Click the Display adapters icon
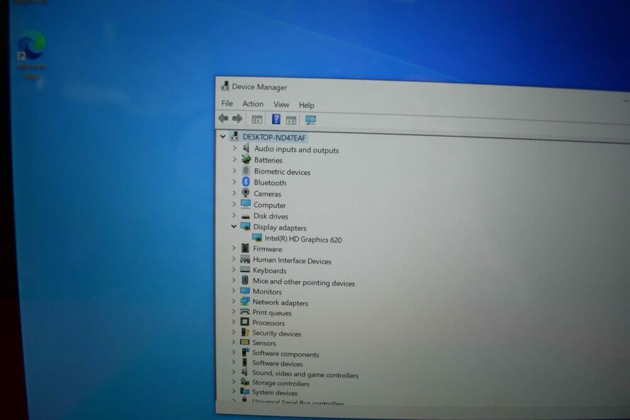The image size is (630, 420). point(245,227)
